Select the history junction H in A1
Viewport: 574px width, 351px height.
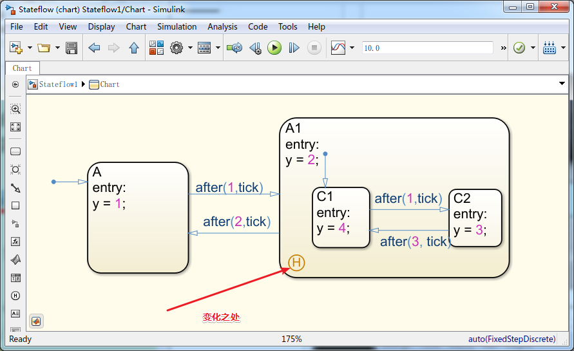point(296,262)
